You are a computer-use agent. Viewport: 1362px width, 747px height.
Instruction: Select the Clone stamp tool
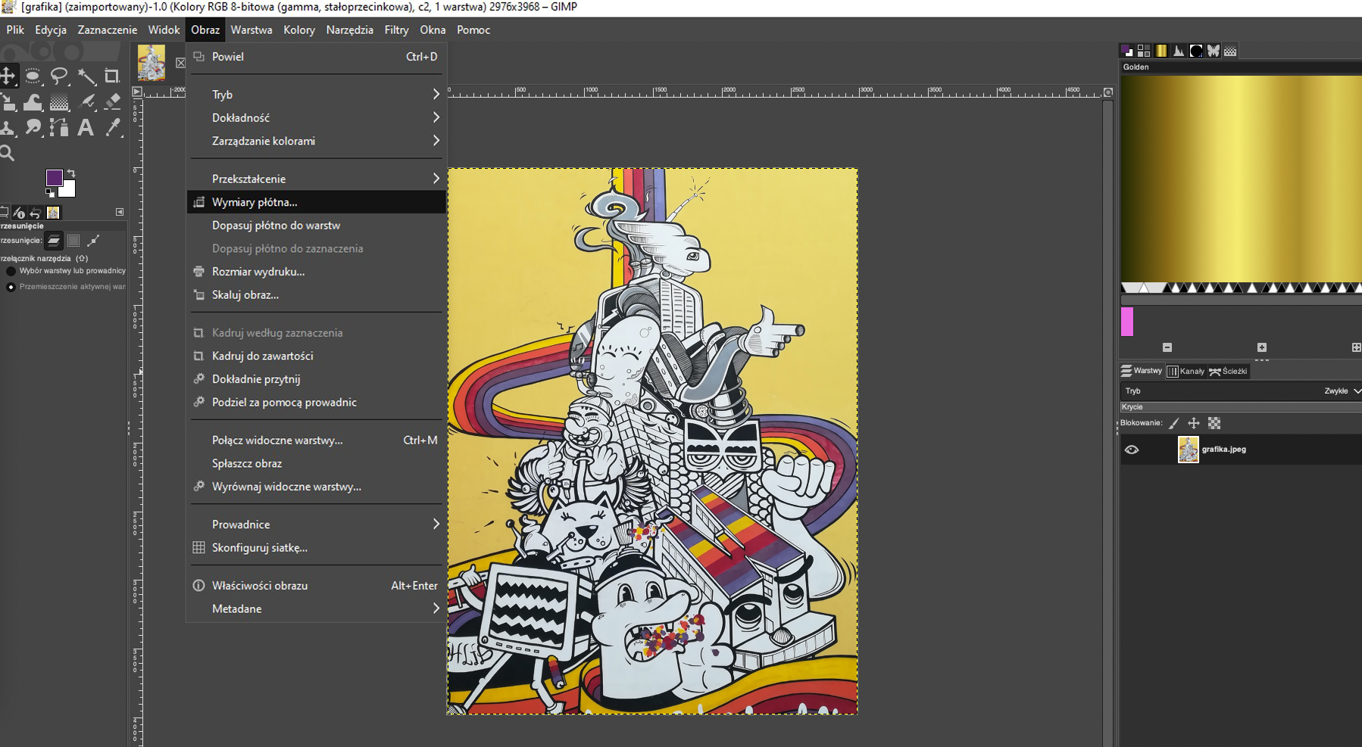coord(8,127)
